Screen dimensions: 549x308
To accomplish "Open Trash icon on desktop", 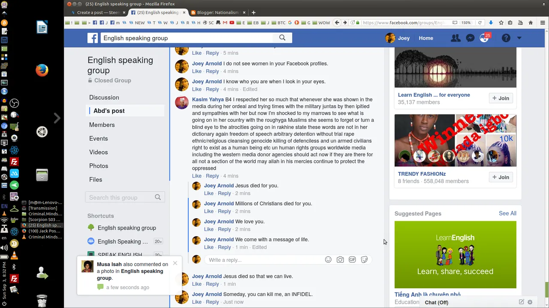I will [42, 301].
